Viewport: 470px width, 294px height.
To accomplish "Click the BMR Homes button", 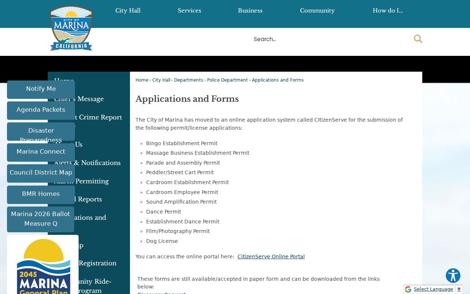I will (x=41, y=194).
